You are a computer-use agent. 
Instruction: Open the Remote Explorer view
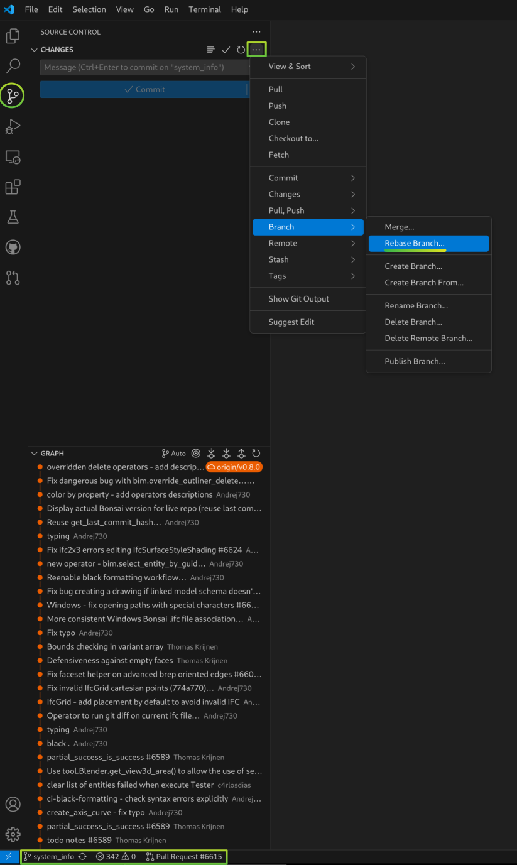coord(13,156)
